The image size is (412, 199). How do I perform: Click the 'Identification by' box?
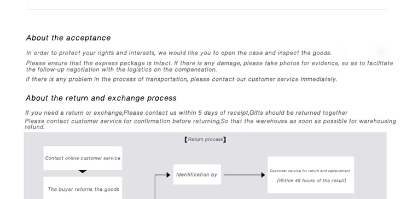pyautogui.click(x=197, y=174)
